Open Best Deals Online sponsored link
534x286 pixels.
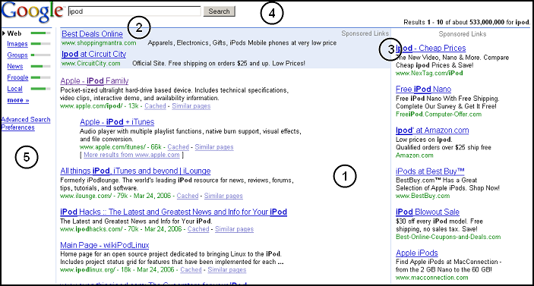pos(93,34)
